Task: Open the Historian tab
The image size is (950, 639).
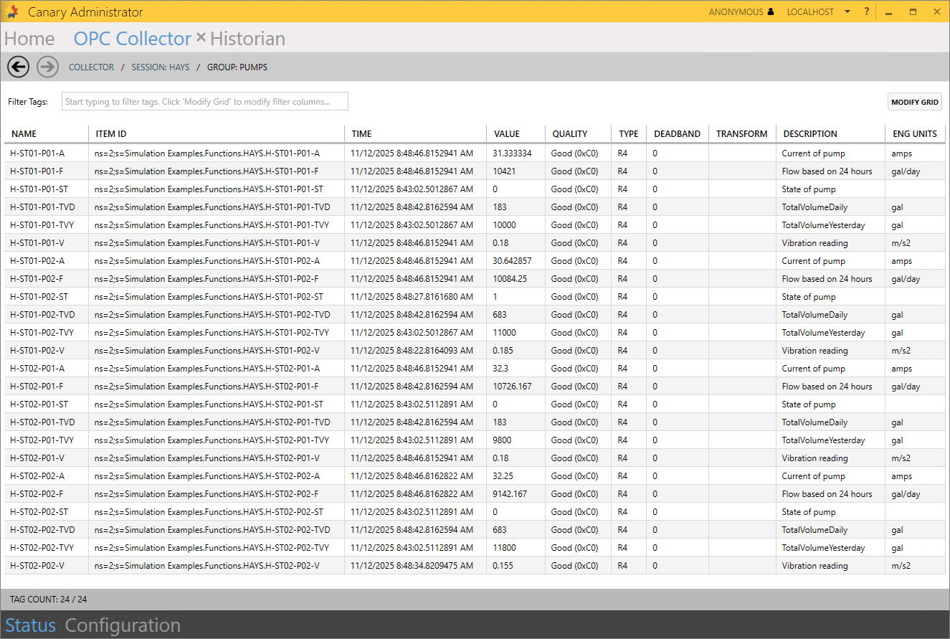Action: 247,39
